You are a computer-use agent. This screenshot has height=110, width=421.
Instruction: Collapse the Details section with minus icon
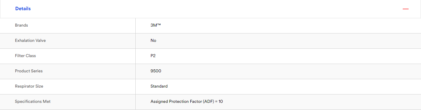tap(405, 9)
